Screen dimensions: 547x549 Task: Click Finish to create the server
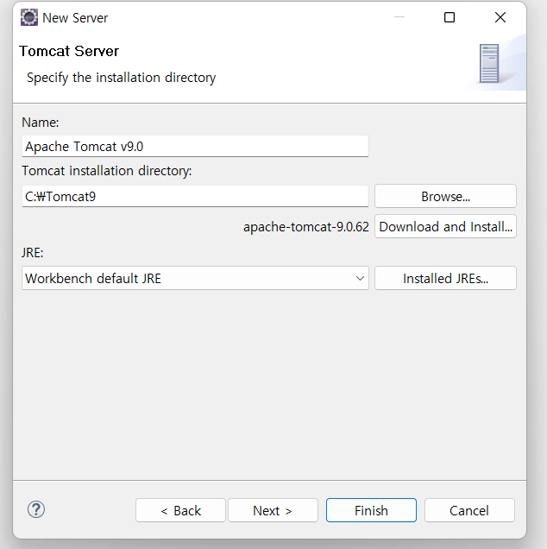pyautogui.click(x=371, y=510)
